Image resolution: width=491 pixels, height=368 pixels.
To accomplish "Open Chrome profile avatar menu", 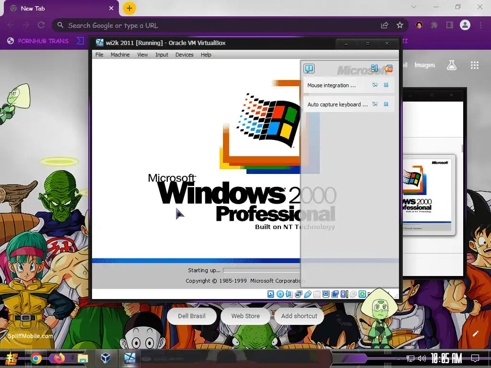I will 465,25.
